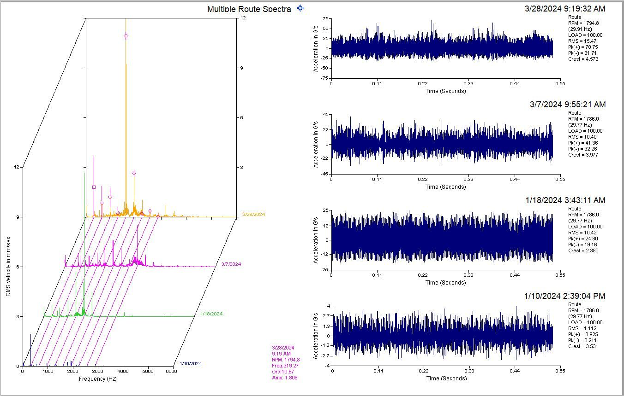
Task: Click the RMS = 15.47 value
Action: 582,41
